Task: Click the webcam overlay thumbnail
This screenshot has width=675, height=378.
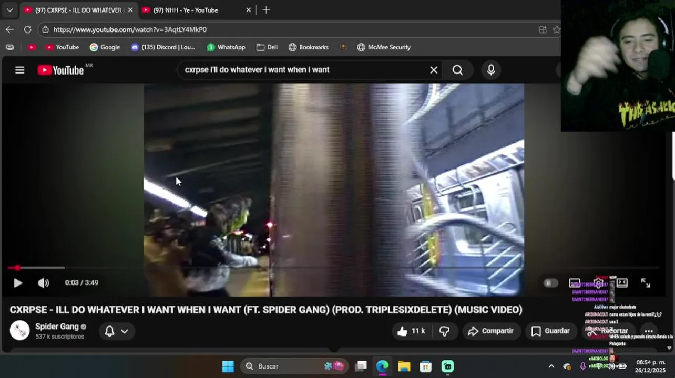Action: point(618,66)
